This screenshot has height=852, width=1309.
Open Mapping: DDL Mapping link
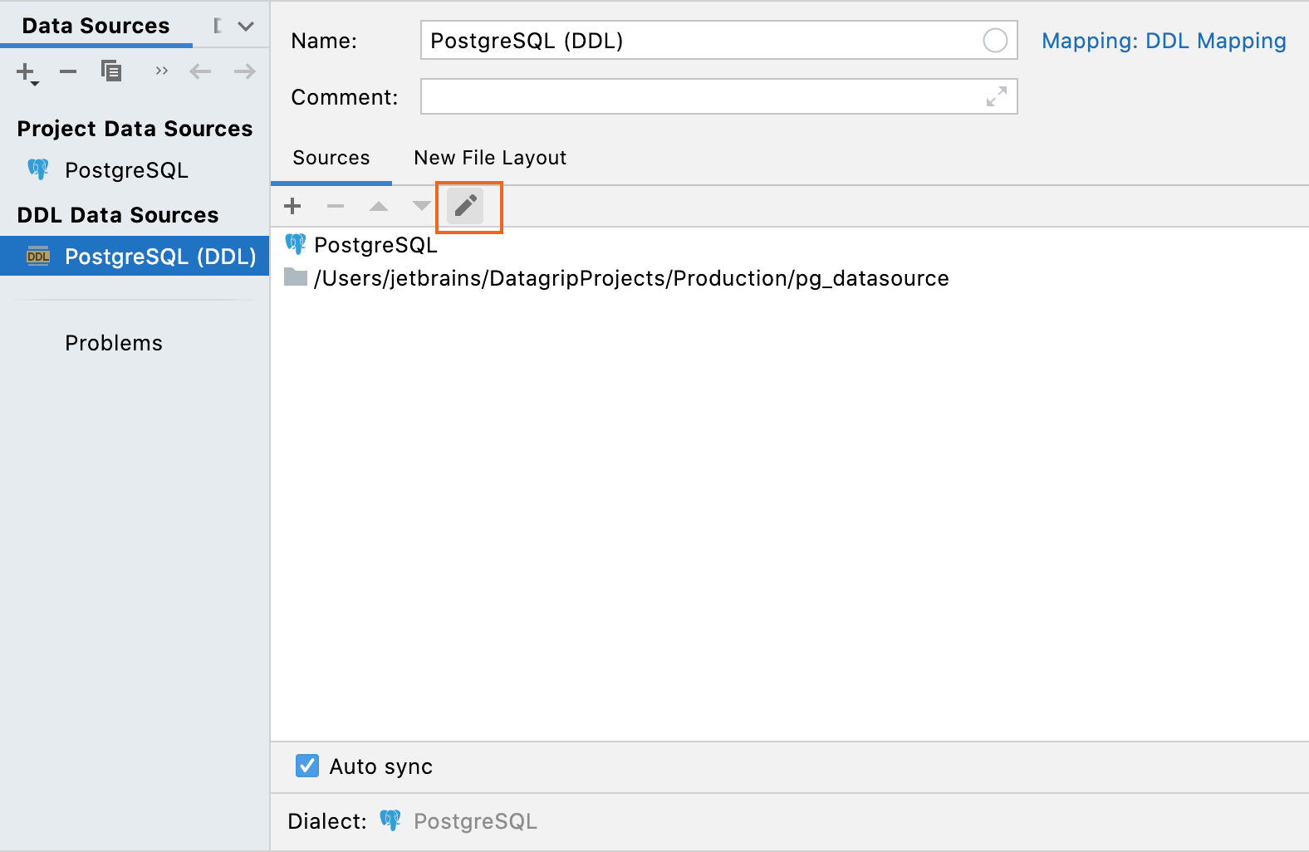coord(1164,41)
